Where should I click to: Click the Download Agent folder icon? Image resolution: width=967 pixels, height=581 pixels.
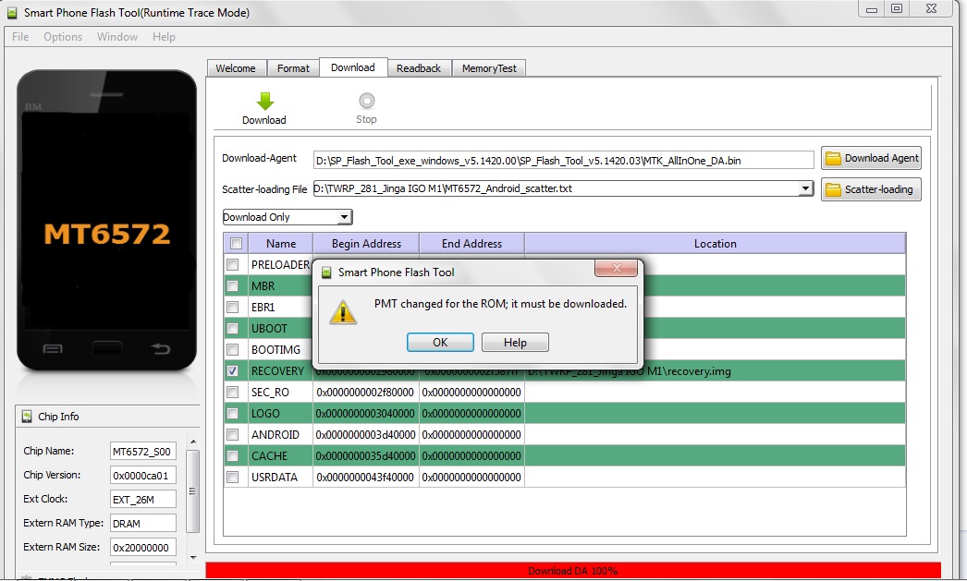(833, 158)
